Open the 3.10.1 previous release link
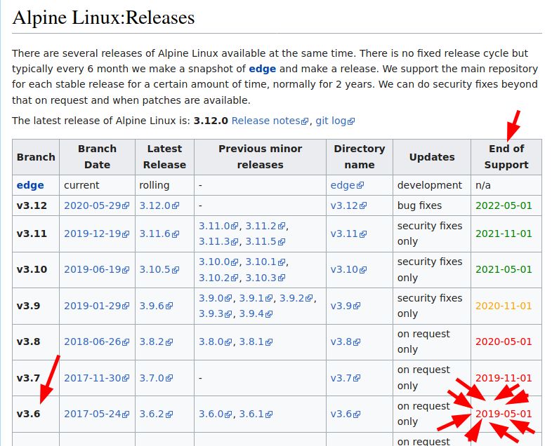The image size is (552, 446). [265, 262]
